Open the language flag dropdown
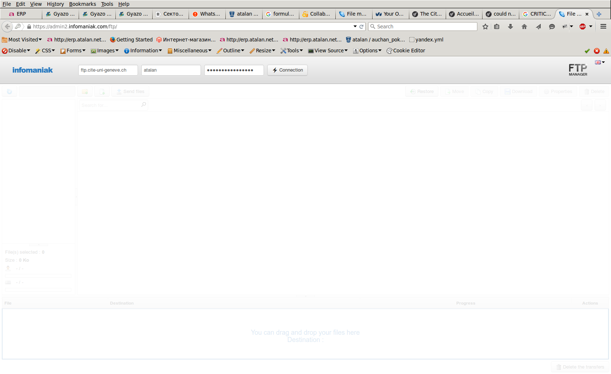This screenshot has width=611, height=374. coord(600,63)
